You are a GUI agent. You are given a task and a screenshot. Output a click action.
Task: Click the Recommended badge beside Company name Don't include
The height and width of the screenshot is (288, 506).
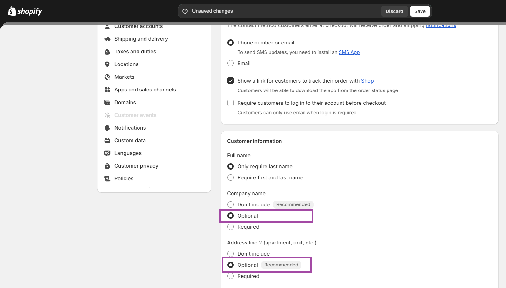[x=293, y=204]
